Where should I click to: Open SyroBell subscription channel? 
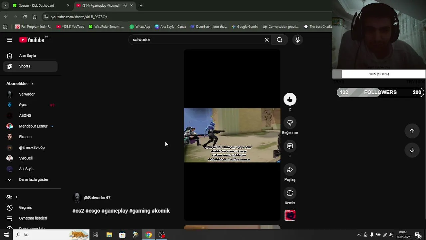click(x=30, y=158)
